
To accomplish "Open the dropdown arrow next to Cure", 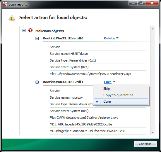I will (x=114, y=82).
